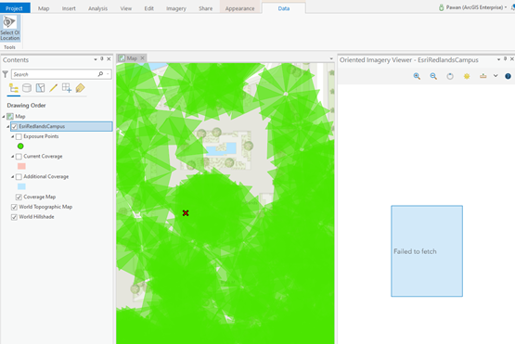Screen dimensions: 515x344
Task: Open the Insert ribbon tab
Action: (x=69, y=8)
